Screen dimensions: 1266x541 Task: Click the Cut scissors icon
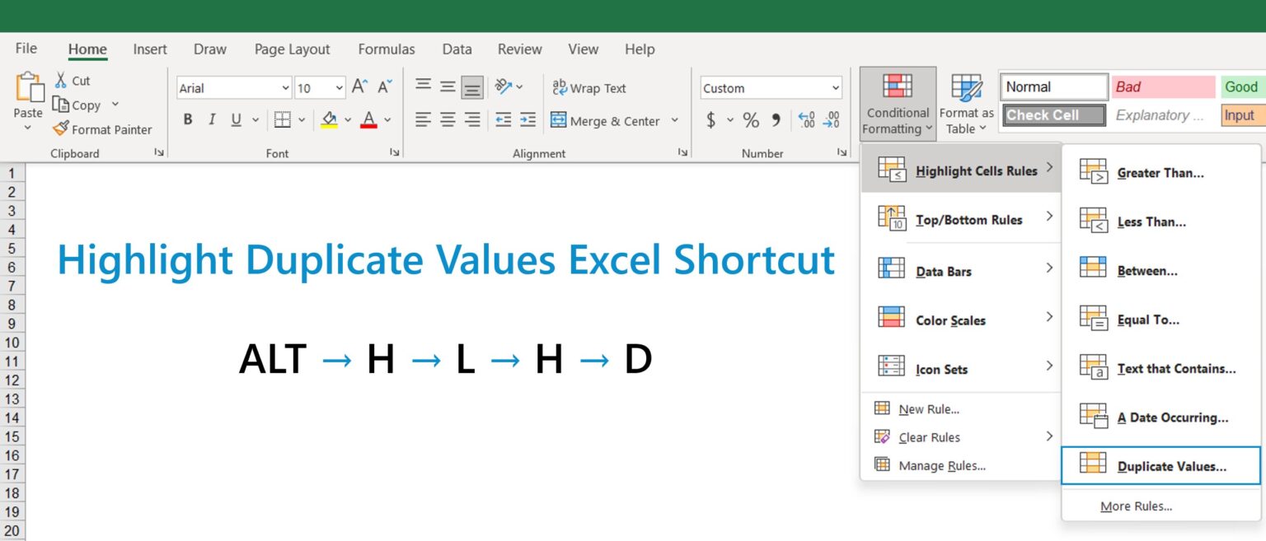click(61, 80)
